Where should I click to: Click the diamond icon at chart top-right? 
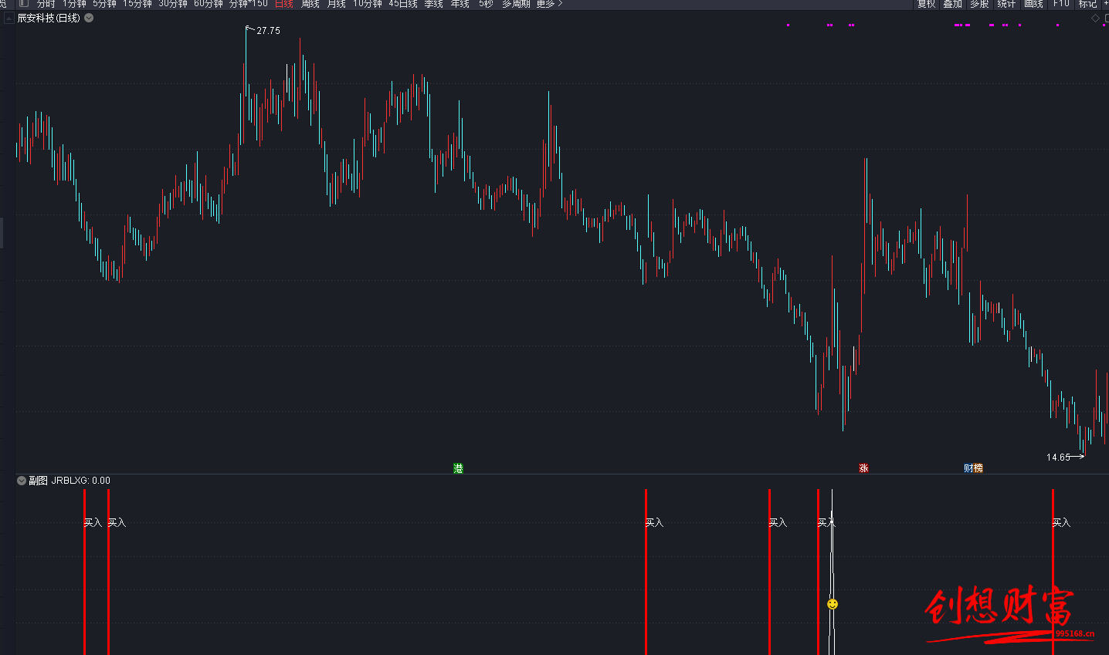[1095, 18]
